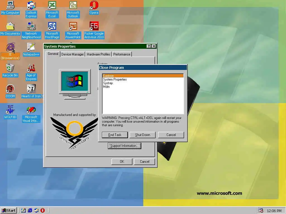The image size is (286, 214).
Task: Click the Show Desktop quick launch icon
Action: coord(23,210)
